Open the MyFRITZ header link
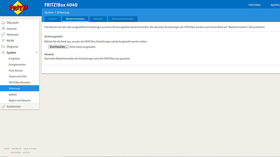Image resolution: width=280 pixels, height=157 pixels. point(275,5)
